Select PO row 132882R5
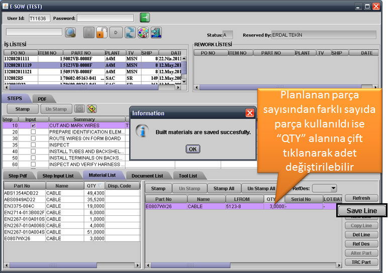388x273 pixels. (x=92, y=78)
